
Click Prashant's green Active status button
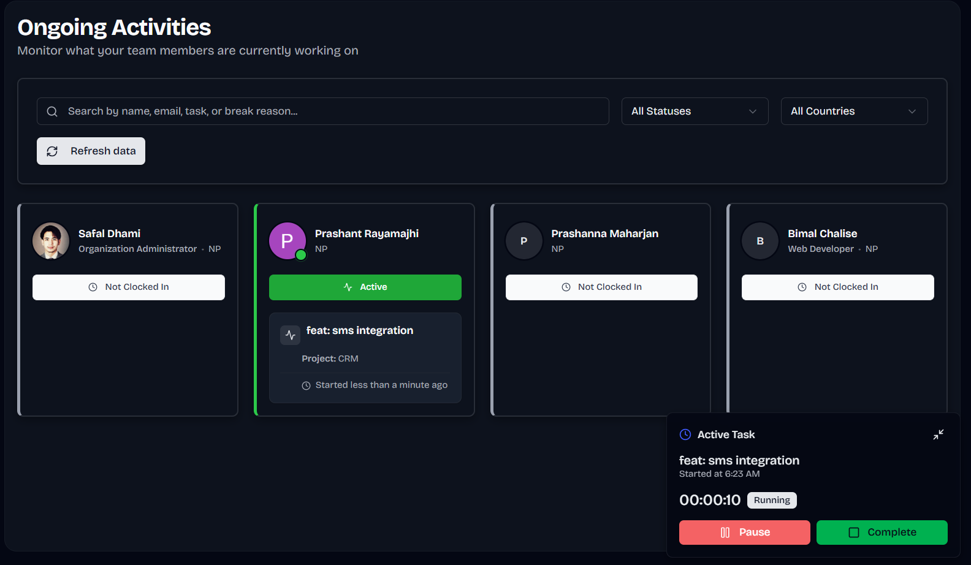click(365, 287)
